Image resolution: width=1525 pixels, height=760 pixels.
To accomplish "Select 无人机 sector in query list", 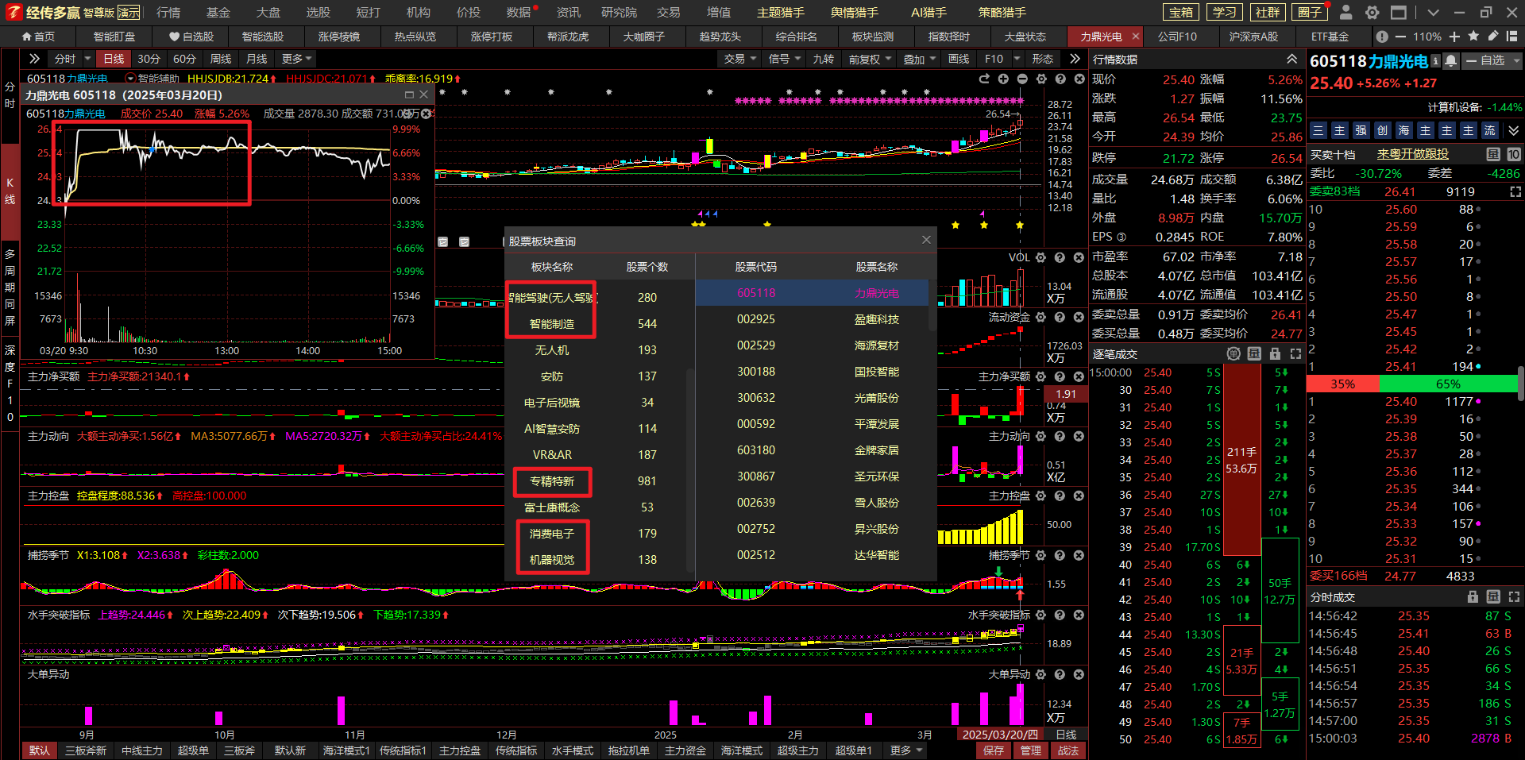I will click(552, 350).
